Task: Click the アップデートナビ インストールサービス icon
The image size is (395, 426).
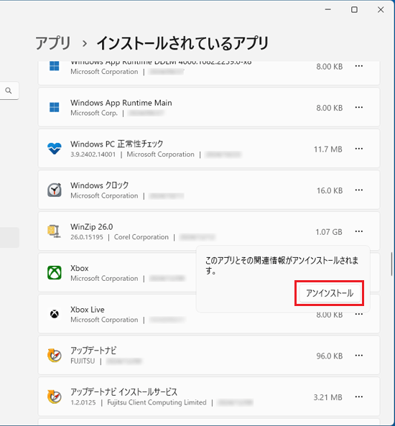Action: click(55, 397)
